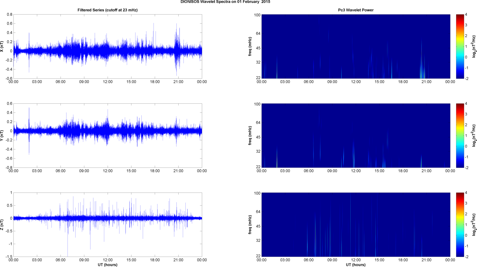Click the Z (nT) axis label

point(2,224)
